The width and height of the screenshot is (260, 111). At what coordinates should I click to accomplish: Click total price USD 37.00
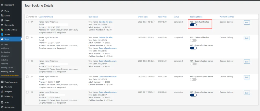pos(162,38)
